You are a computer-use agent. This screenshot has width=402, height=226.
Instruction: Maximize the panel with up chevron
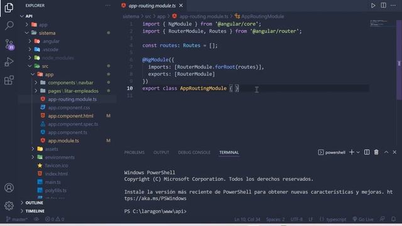[x=386, y=152]
